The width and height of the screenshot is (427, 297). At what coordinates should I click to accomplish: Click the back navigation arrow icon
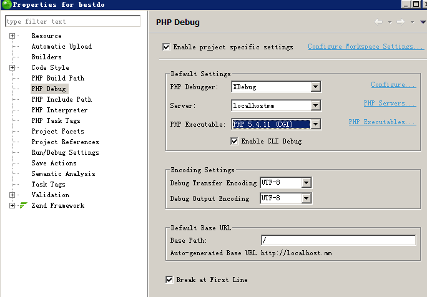tap(378, 22)
